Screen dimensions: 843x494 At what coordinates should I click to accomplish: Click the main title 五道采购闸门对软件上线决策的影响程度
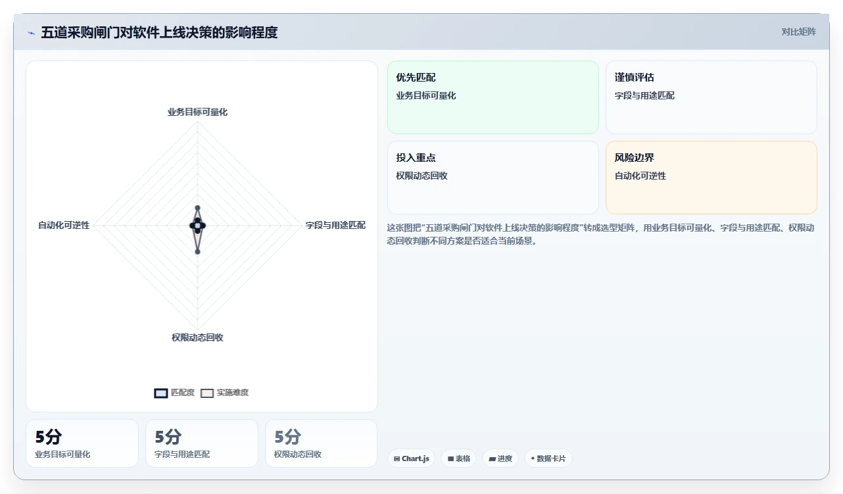click(x=159, y=32)
